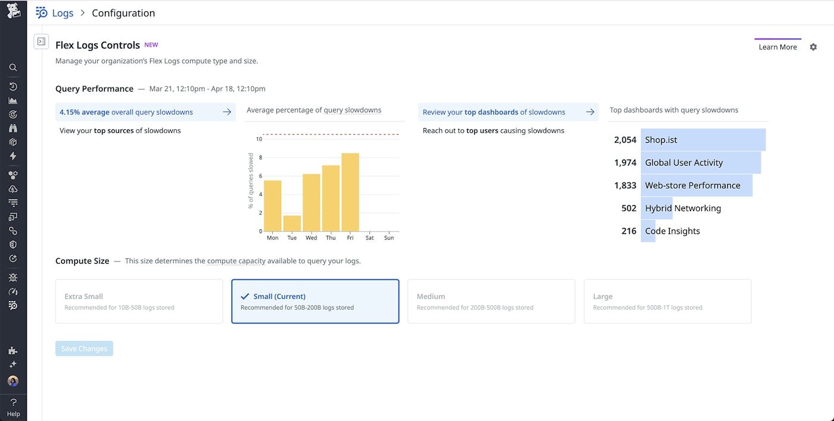Click the circular sparkle sidebar icon
834x421 pixels.
13,258
